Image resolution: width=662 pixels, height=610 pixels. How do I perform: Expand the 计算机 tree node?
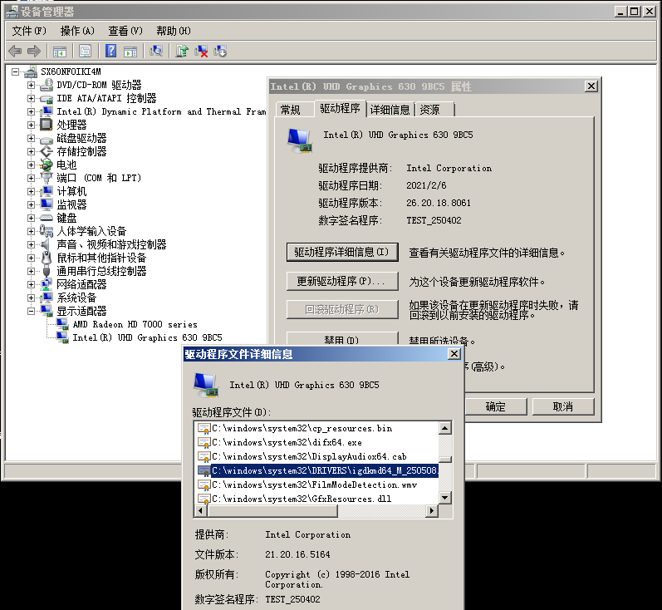coord(31,191)
